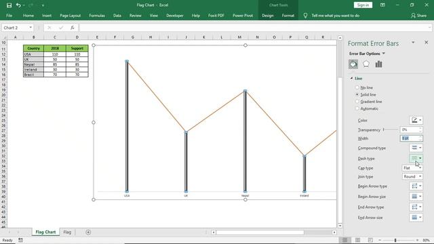Open the Page Layout ribbon tab
The image size is (434, 244).
pos(71,16)
